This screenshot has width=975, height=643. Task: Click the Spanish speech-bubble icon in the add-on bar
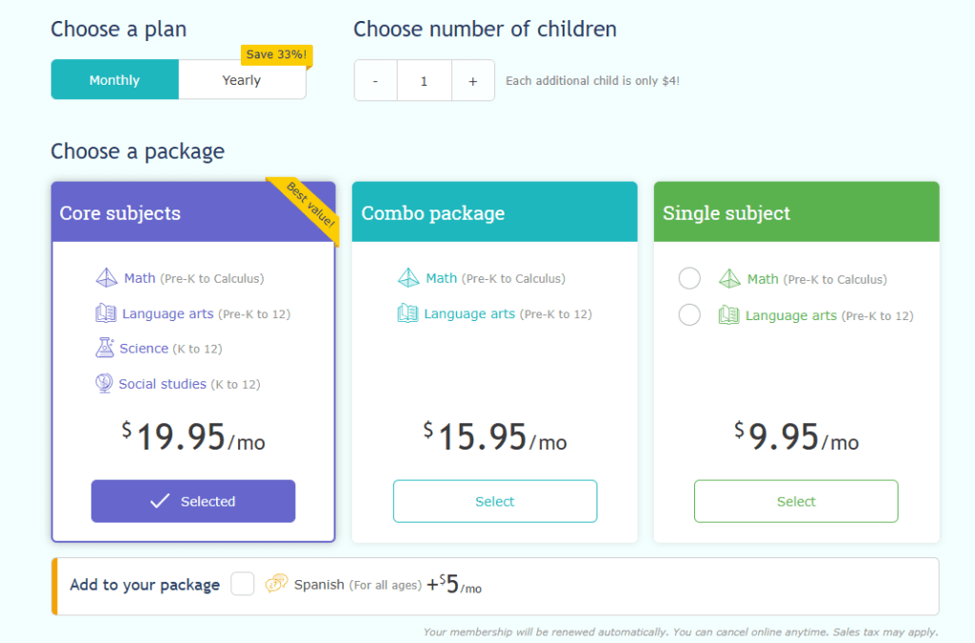276,585
